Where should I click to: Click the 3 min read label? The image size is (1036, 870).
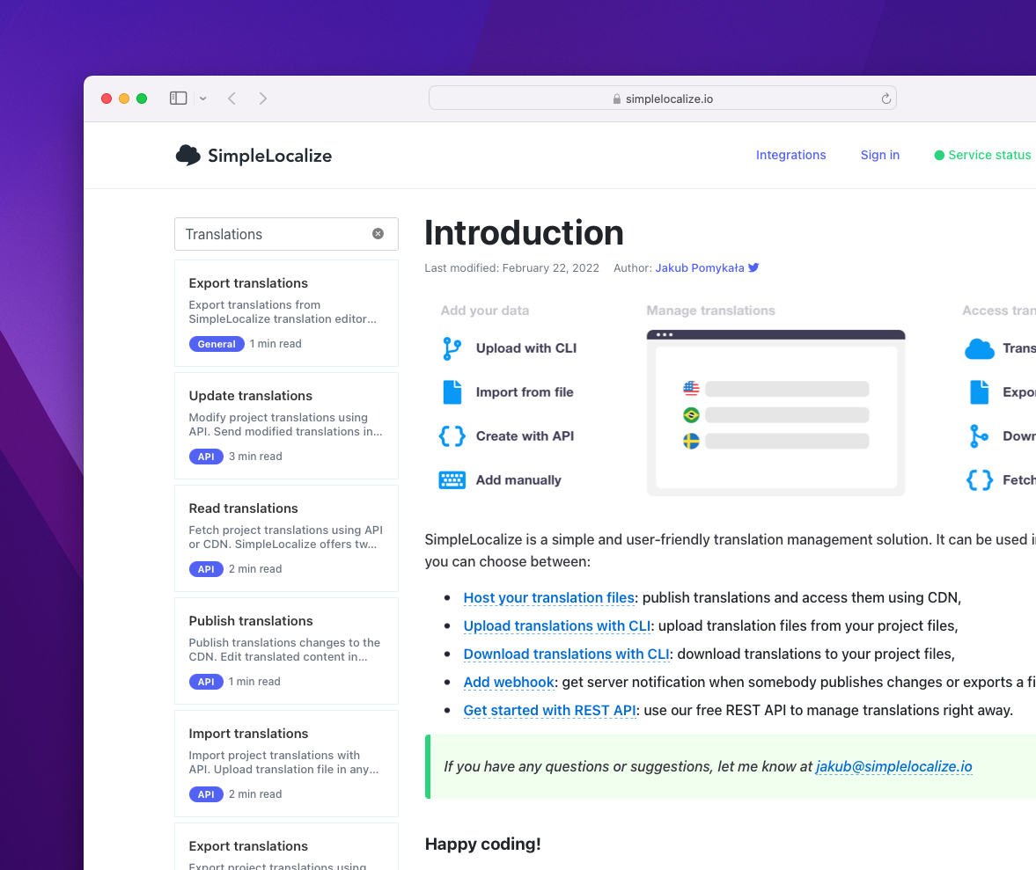click(255, 457)
